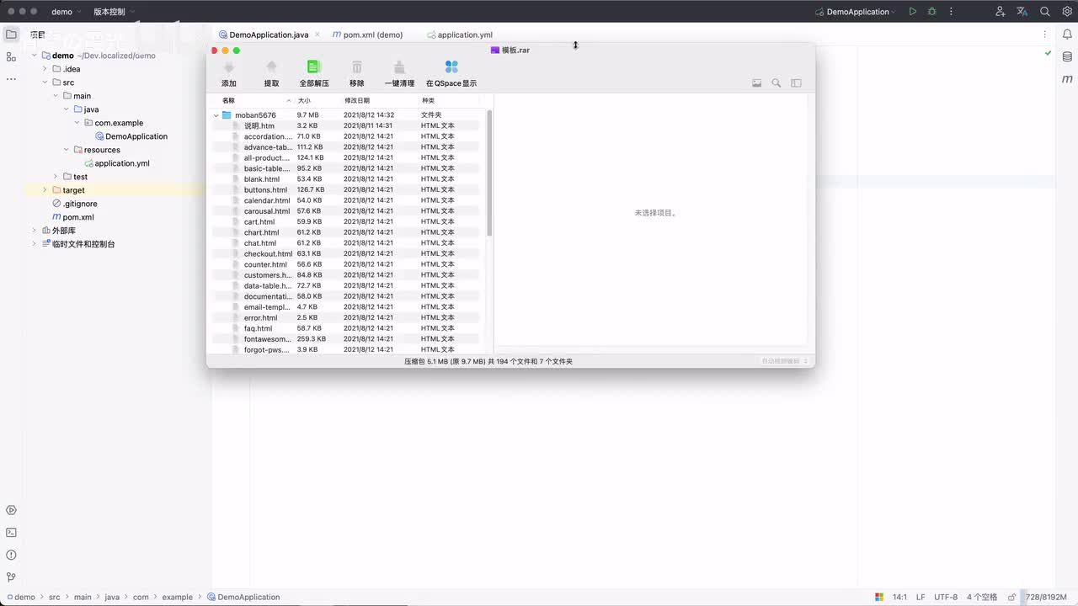This screenshot has width=1078, height=606.
Task: Sort archive list by 名称 column
Action: tap(256, 100)
